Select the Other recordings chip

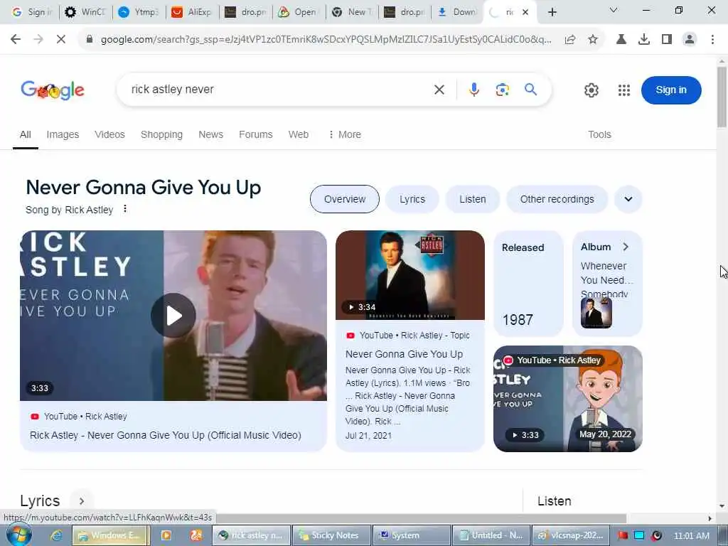click(x=557, y=199)
